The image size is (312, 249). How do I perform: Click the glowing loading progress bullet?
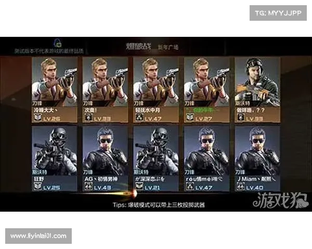coord(133,193)
